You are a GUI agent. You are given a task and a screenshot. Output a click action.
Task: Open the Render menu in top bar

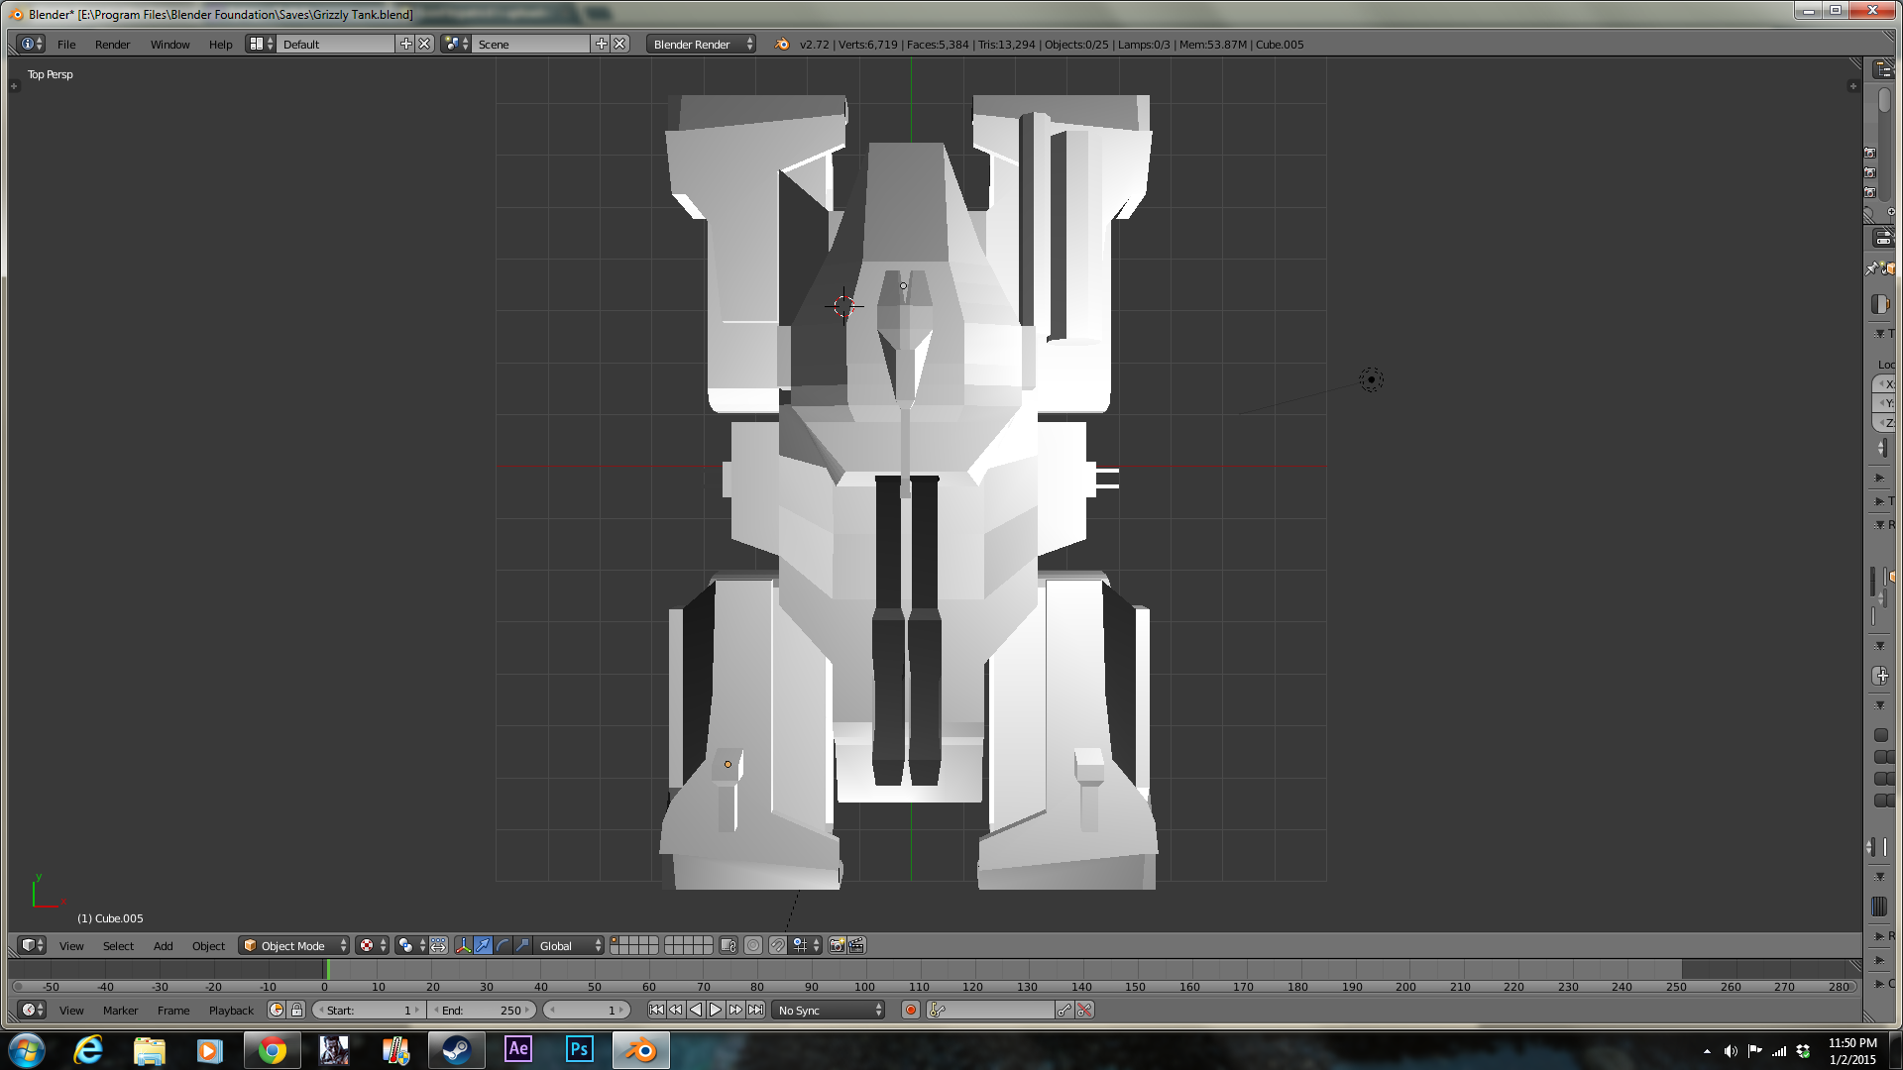(112, 45)
